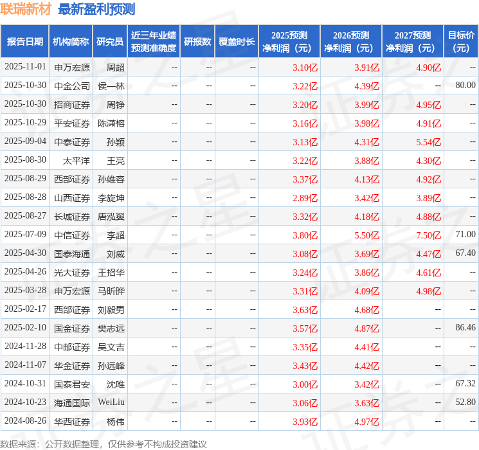Click the 2.89亿 forecast value
Screen dimensions: 479x450
(305, 198)
